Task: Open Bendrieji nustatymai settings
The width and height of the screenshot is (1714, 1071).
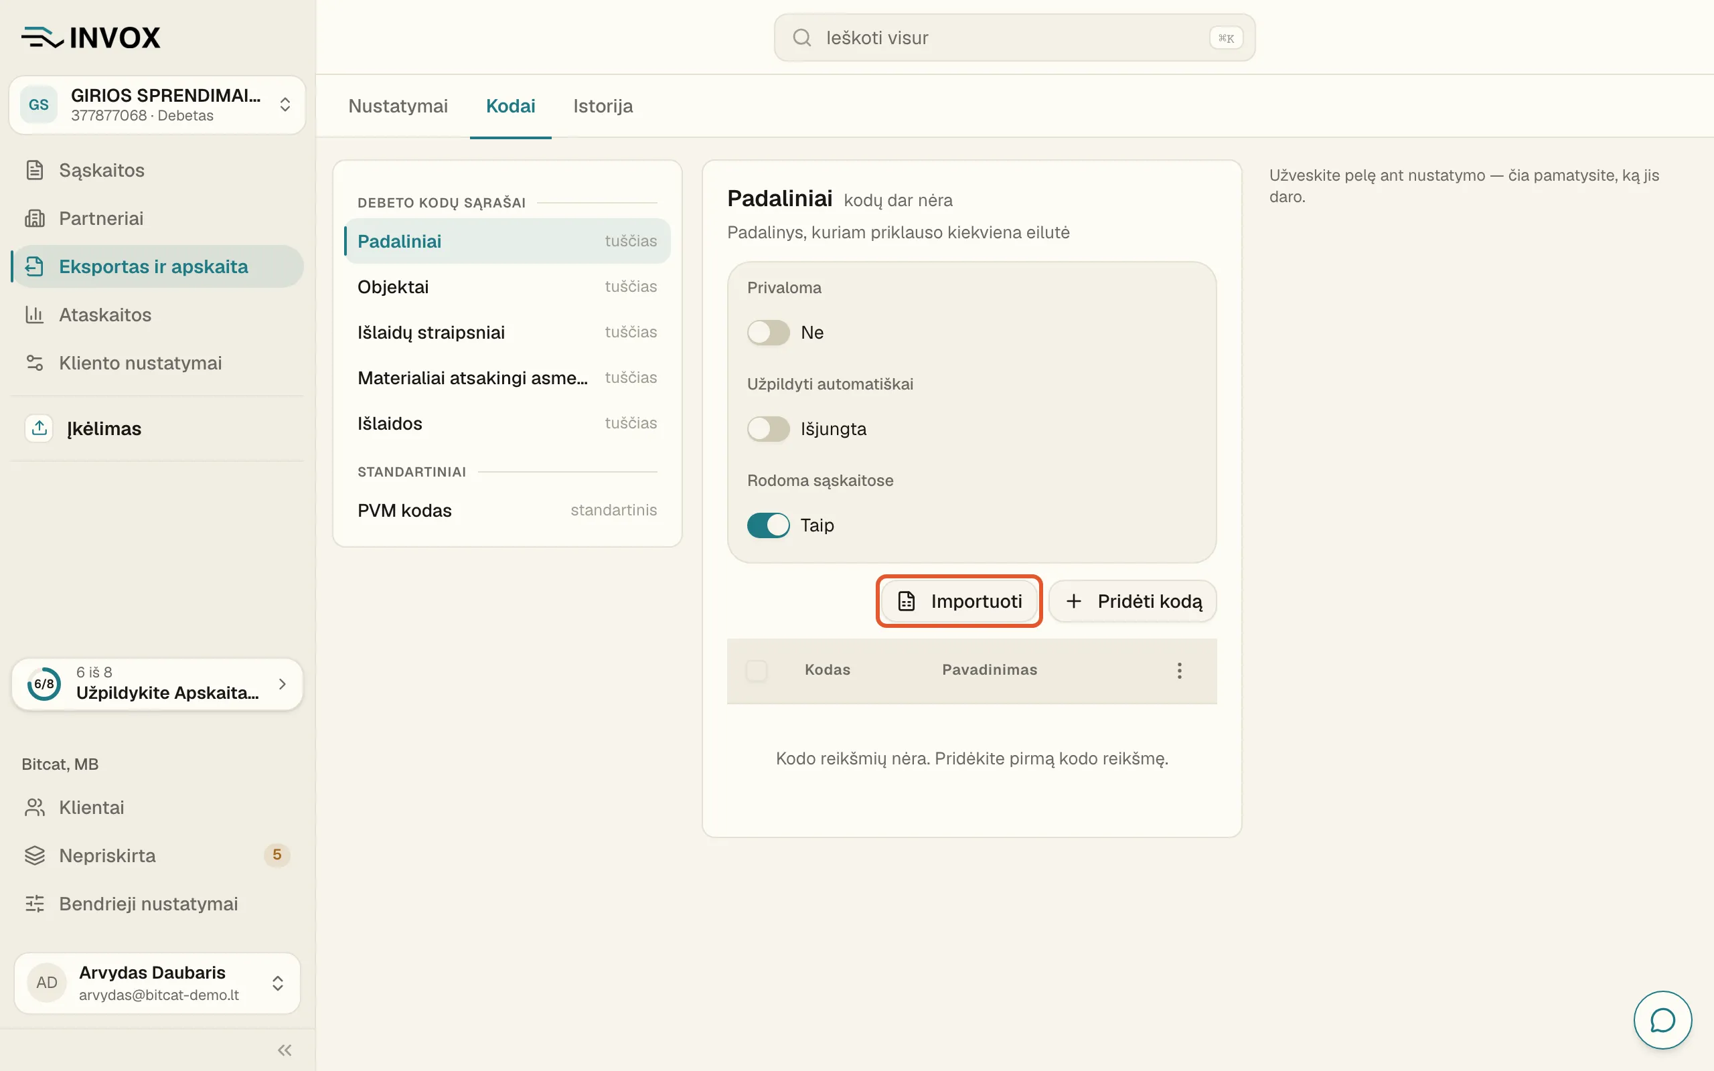Action: [x=157, y=904]
